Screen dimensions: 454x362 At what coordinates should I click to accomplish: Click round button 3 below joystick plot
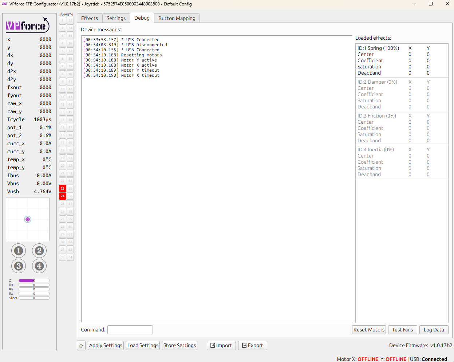(19, 266)
